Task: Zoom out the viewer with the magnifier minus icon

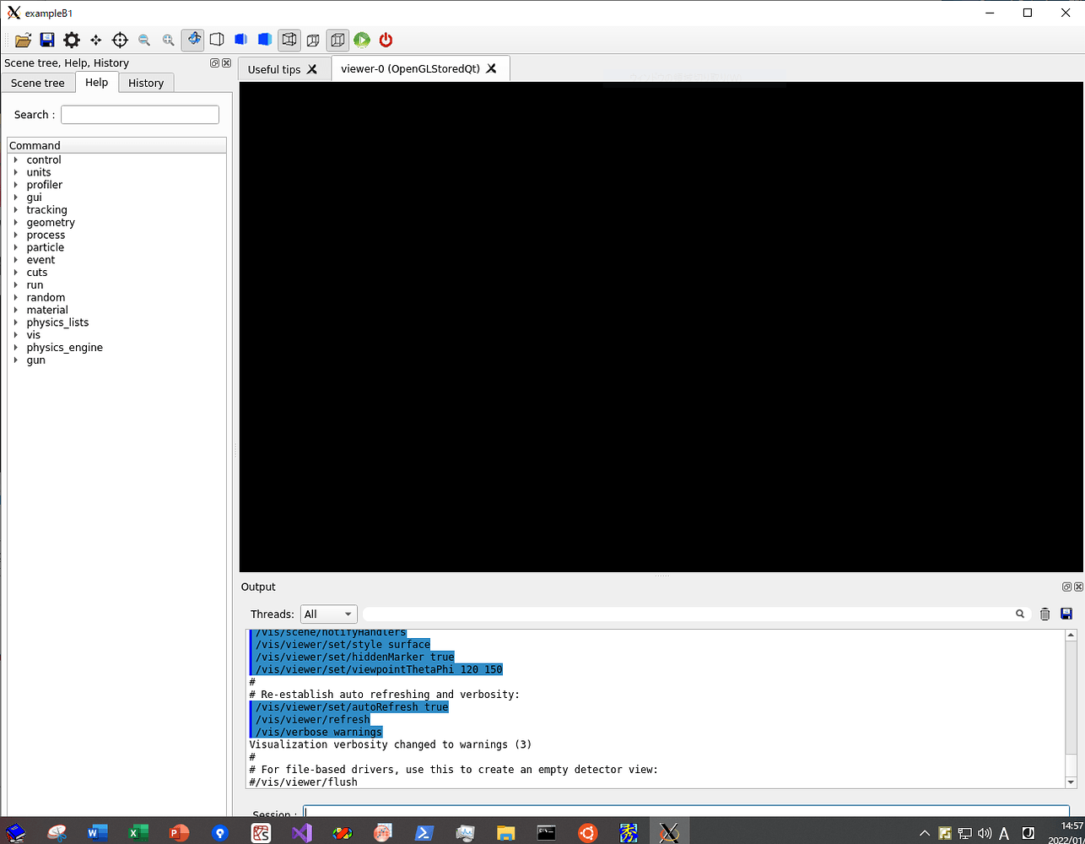Action: click(x=144, y=40)
